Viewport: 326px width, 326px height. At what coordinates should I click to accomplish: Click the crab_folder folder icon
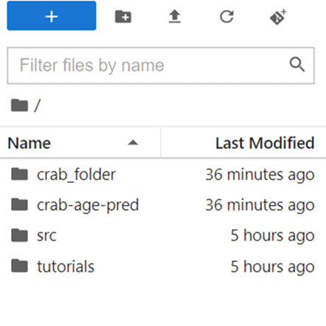(20, 174)
